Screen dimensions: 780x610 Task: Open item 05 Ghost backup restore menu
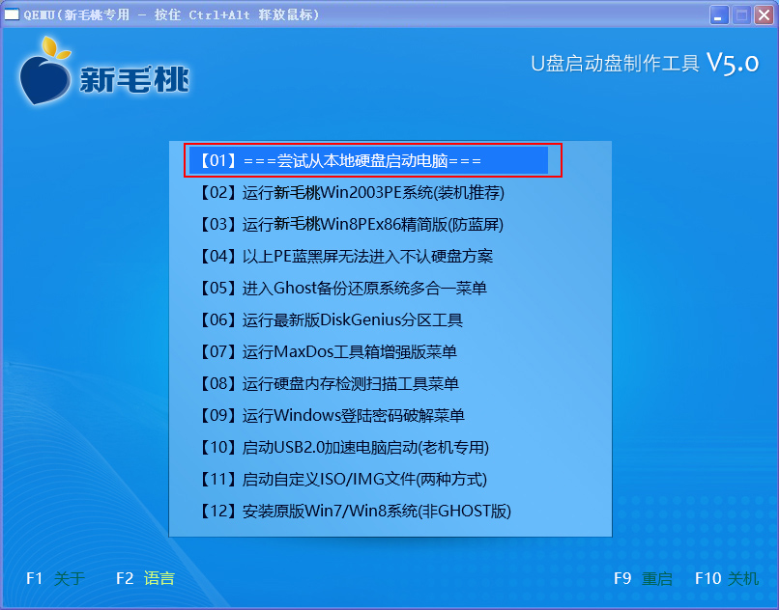click(343, 288)
